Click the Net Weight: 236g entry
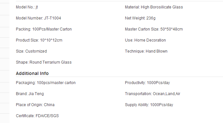Image resolution: width=223 pixels, height=123 pixels. click(x=140, y=18)
